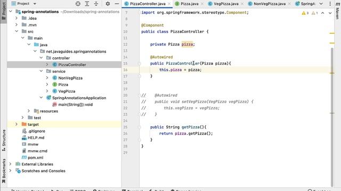Go to next highlighted problem arrow
This screenshot has height=191, width=341.
pos(330,13)
